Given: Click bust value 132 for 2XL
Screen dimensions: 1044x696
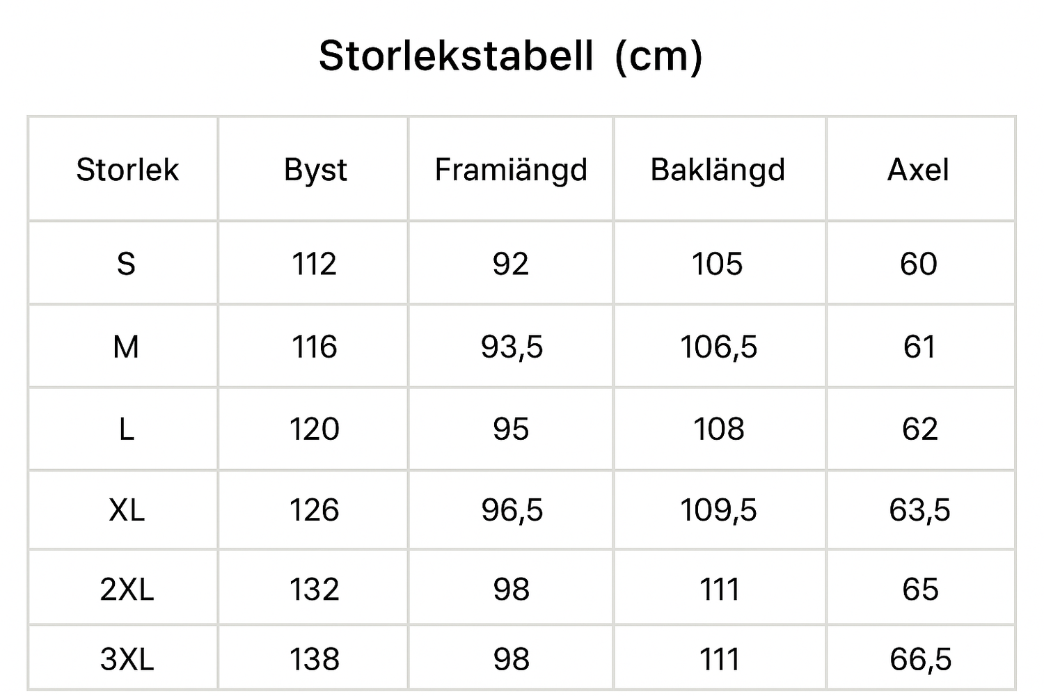Looking at the screenshot, I should 315,590.
